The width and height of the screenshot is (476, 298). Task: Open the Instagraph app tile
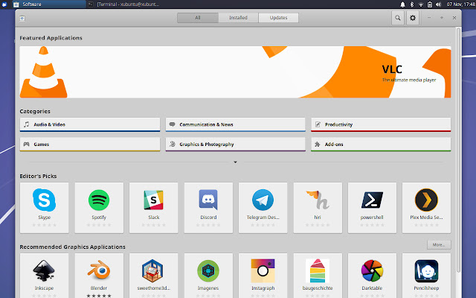click(x=263, y=276)
